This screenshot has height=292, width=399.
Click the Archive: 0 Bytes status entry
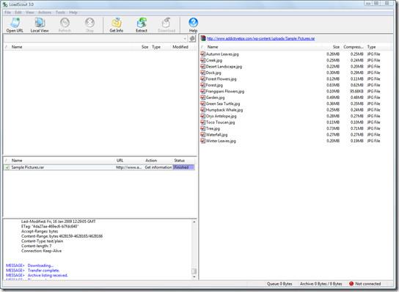[321, 284]
